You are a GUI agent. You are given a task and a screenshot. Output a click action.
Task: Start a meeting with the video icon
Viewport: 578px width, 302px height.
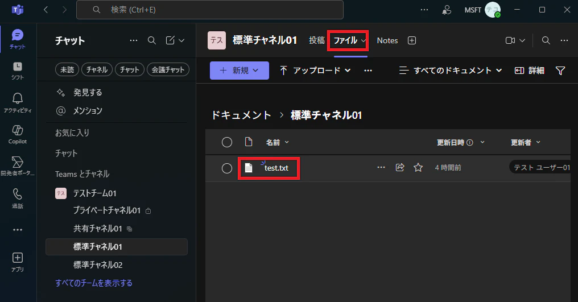coord(510,40)
